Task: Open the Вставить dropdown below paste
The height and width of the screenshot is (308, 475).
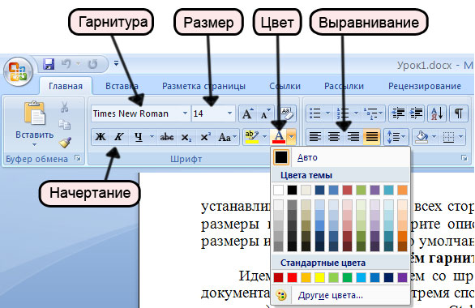Action: 34,145
